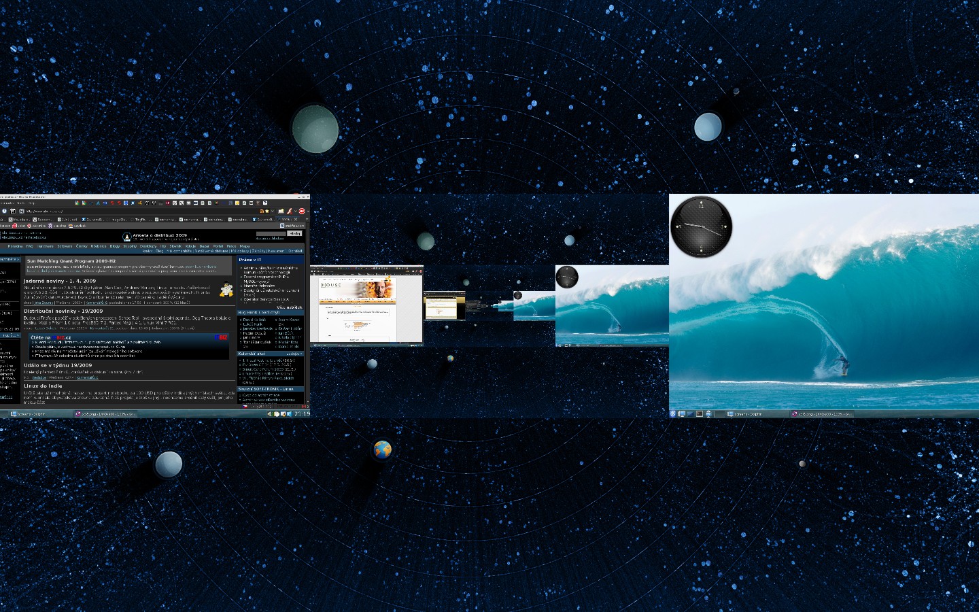Click the Odhlásit logout link
979x612 pixels.
[295, 251]
